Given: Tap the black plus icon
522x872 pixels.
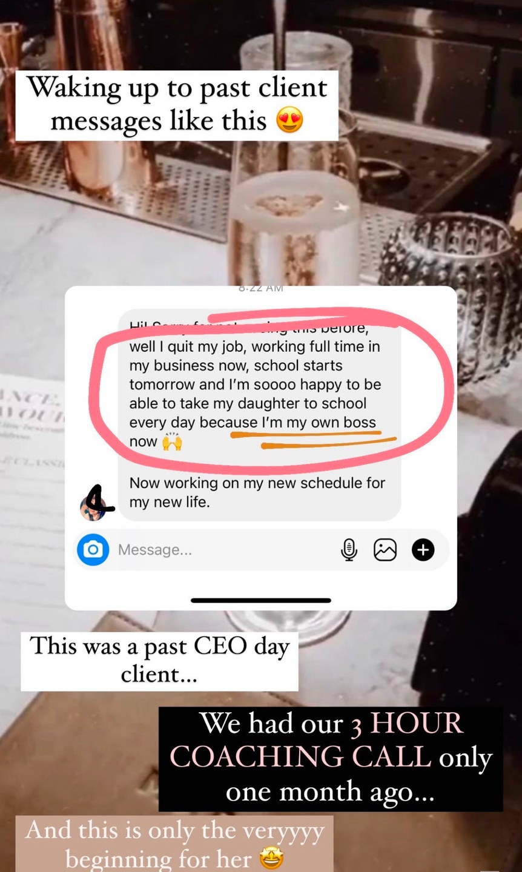Looking at the screenshot, I should click(x=423, y=550).
